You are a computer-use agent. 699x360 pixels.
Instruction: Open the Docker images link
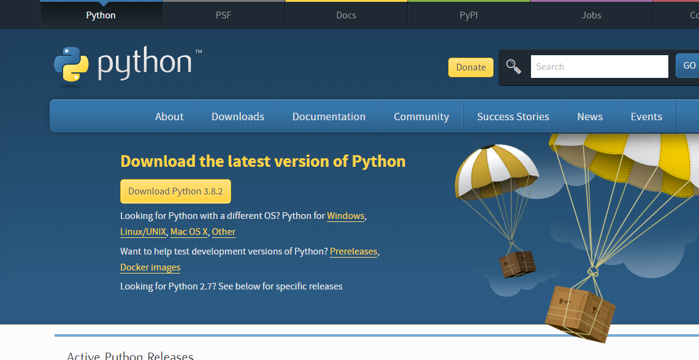click(150, 267)
